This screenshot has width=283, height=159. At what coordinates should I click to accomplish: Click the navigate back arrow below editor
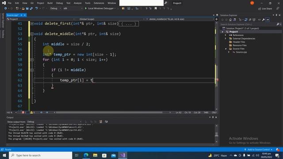coord(41,113)
